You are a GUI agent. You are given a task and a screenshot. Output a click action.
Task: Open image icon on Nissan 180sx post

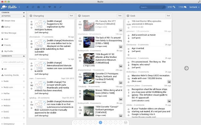click(121, 99)
